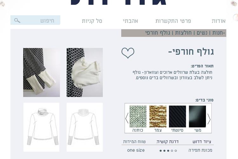Show previous fabrics with left chevron
Screen dimensions: 238x159
[x=127, y=118]
